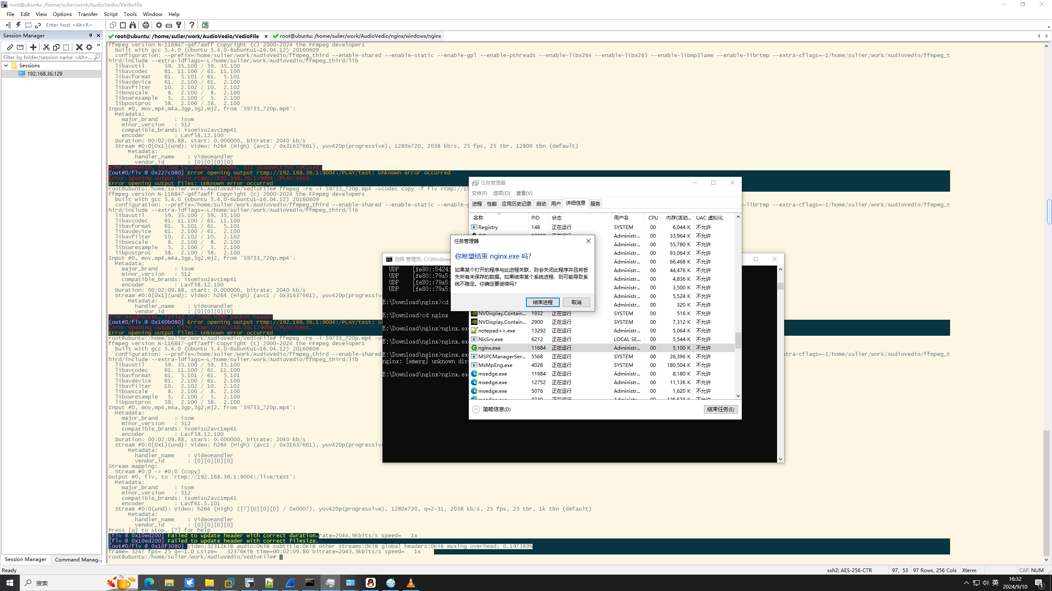
Task: Switch to the 性能 tab in Task Manager
Action: pyautogui.click(x=491, y=204)
